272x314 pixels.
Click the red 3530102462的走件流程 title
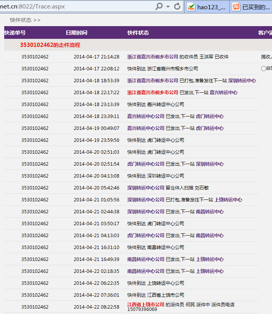click(50, 45)
